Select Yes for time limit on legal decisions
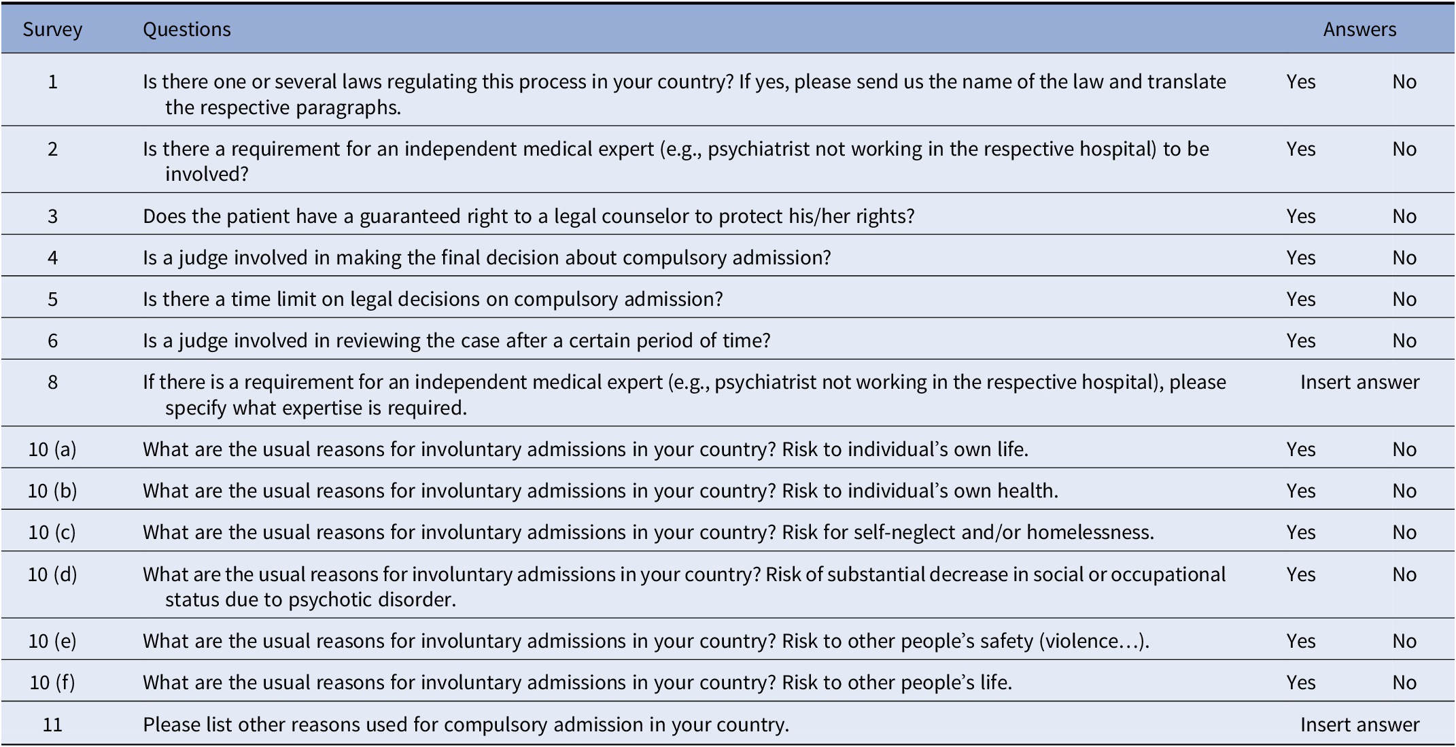The height and width of the screenshot is (747, 1456). [x=1300, y=300]
